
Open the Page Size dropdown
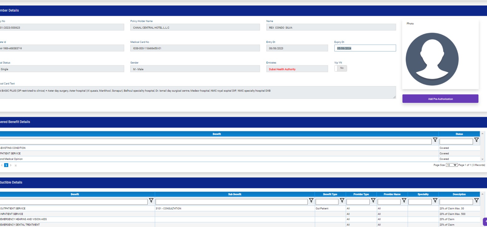[452, 165]
